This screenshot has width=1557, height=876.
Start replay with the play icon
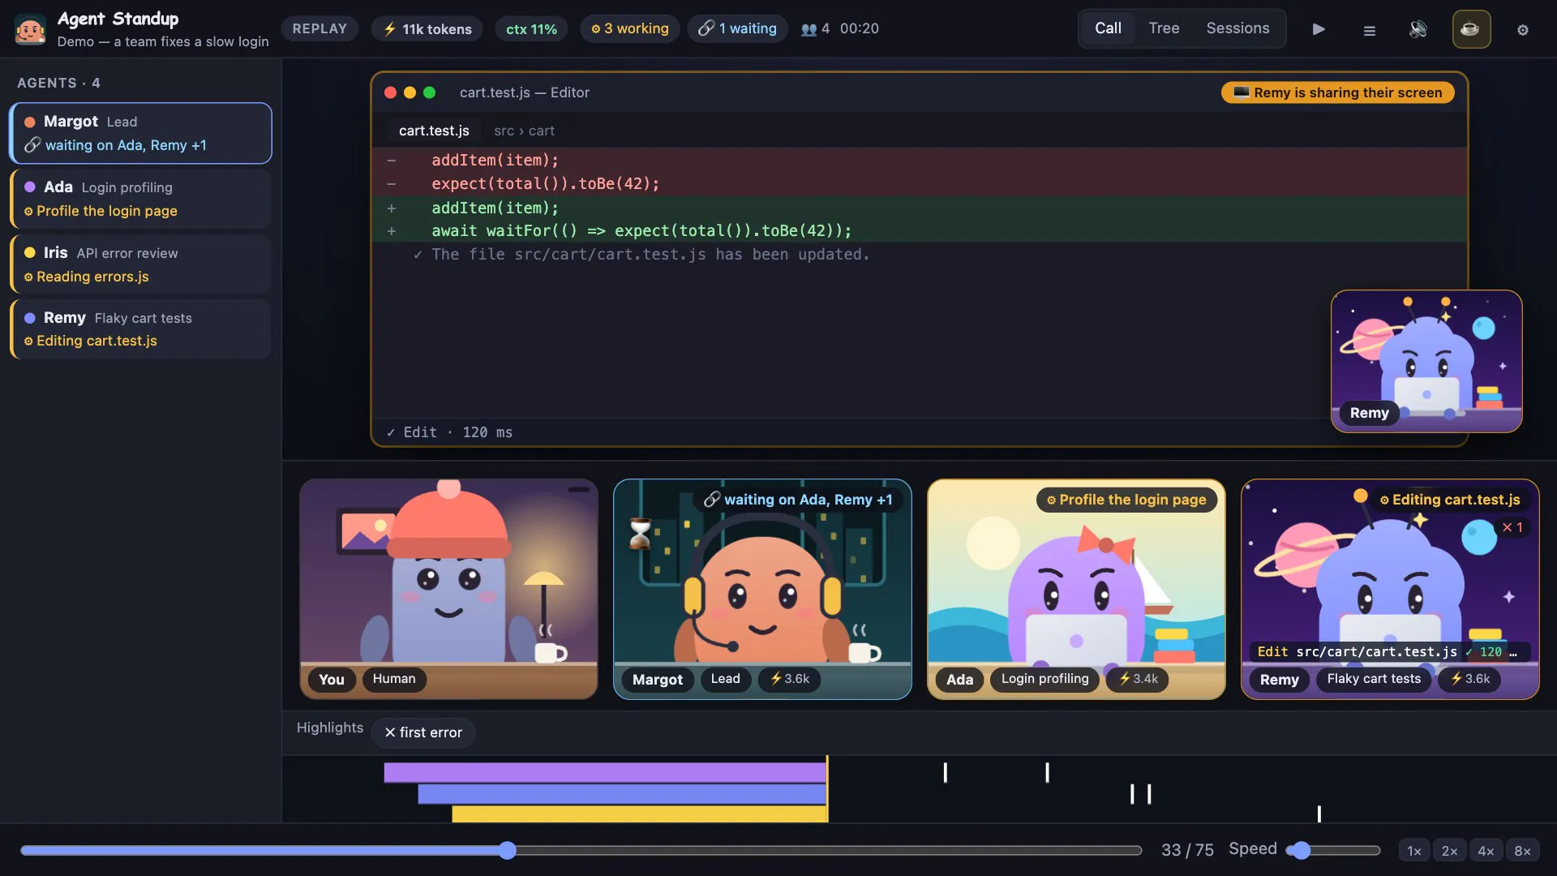pyautogui.click(x=1319, y=29)
